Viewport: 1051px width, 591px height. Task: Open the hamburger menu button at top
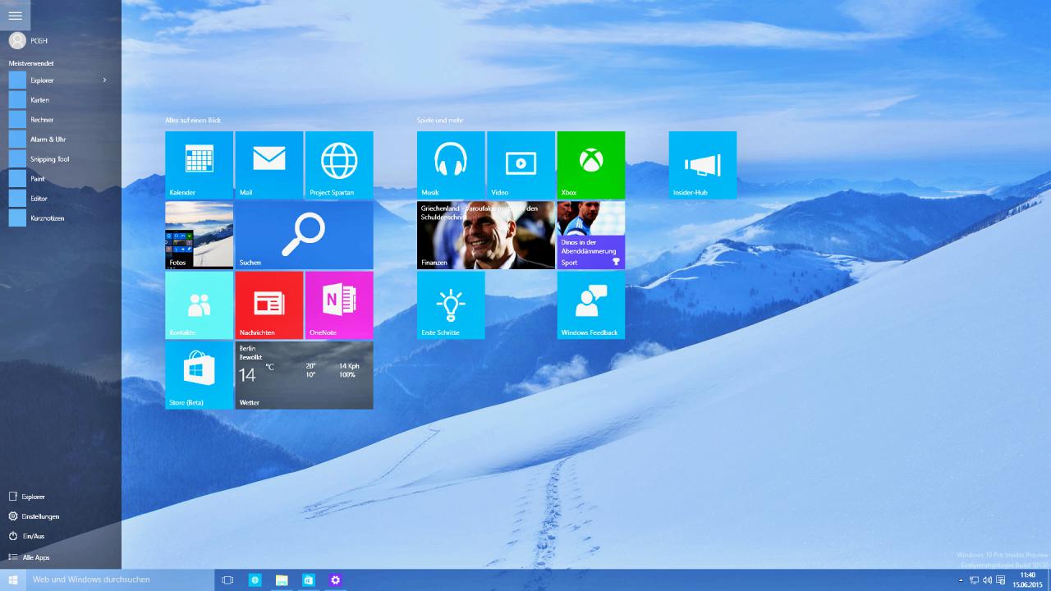point(15,15)
